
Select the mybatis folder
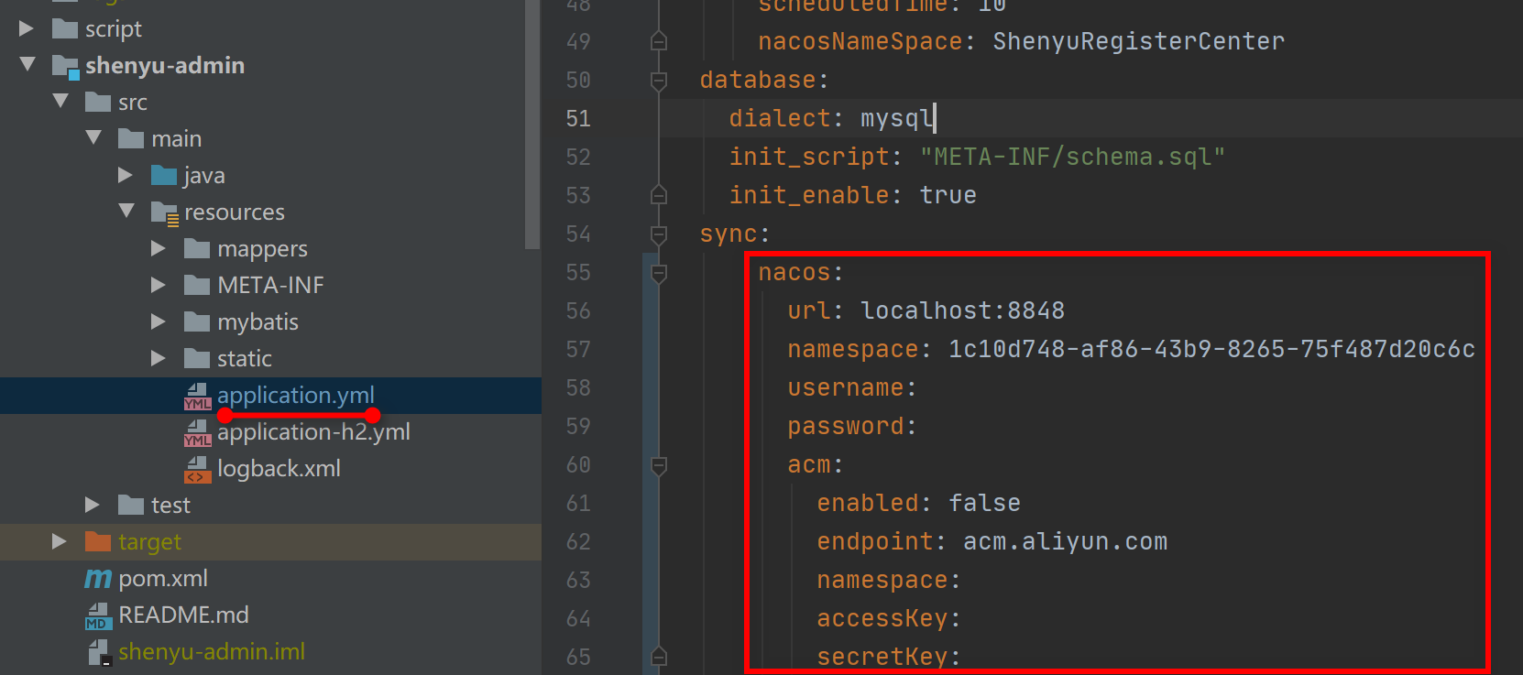257,322
